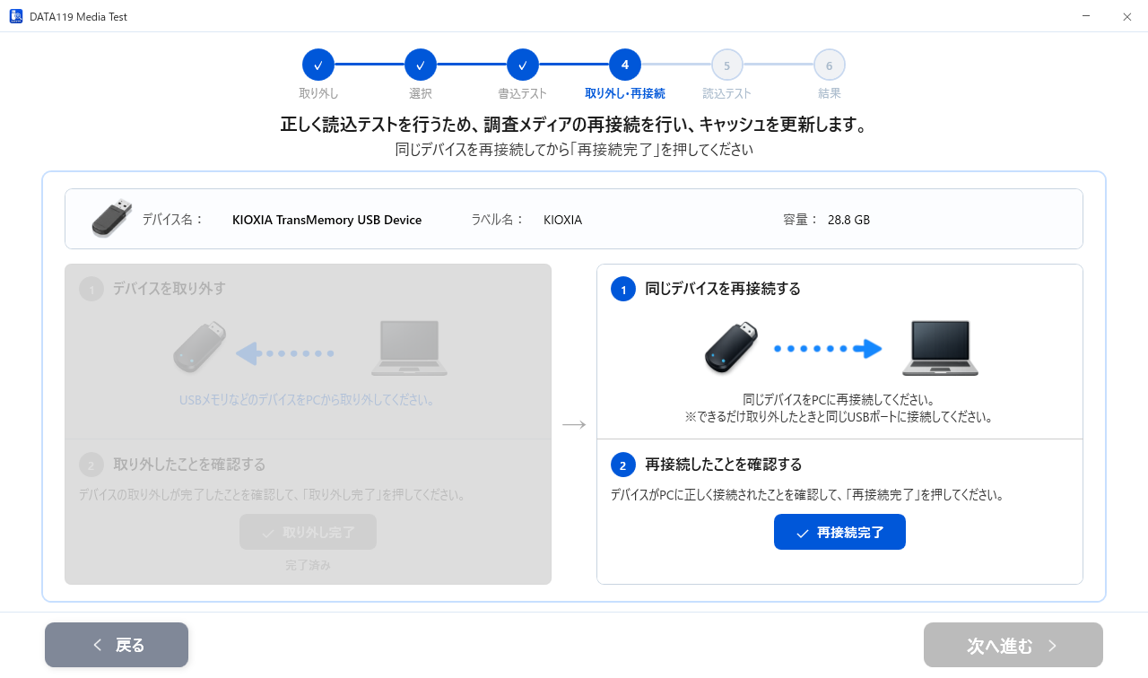The image size is (1148, 678).
Task: Click blue badge 2 beside 再接続したことを確認する
Action: (622, 465)
